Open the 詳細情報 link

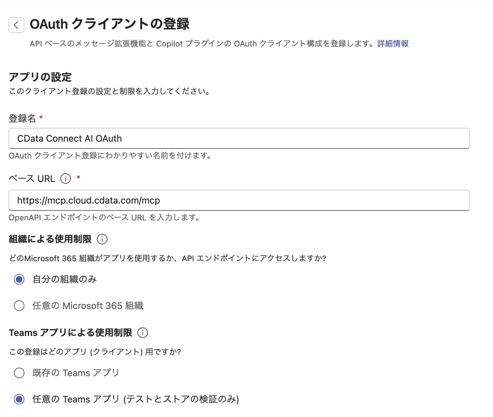click(x=393, y=43)
